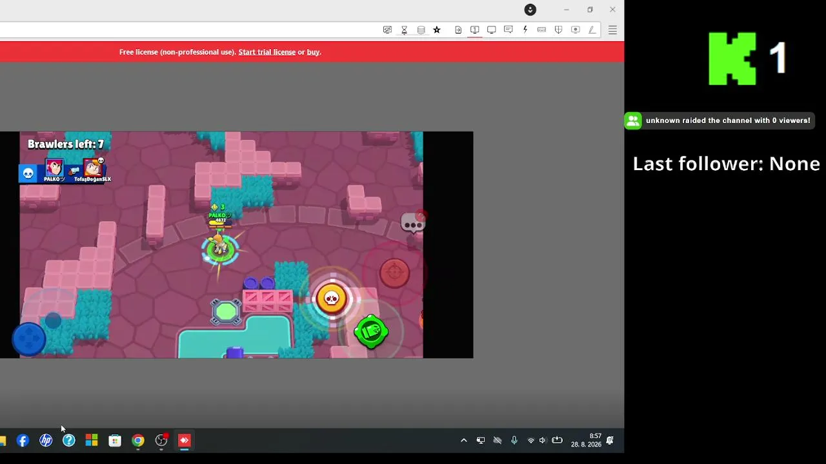Click the raid notification message in the overlay
The image size is (826, 464).
click(728, 121)
